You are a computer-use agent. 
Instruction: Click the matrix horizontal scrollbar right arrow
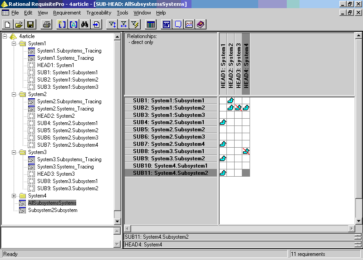point(352,229)
